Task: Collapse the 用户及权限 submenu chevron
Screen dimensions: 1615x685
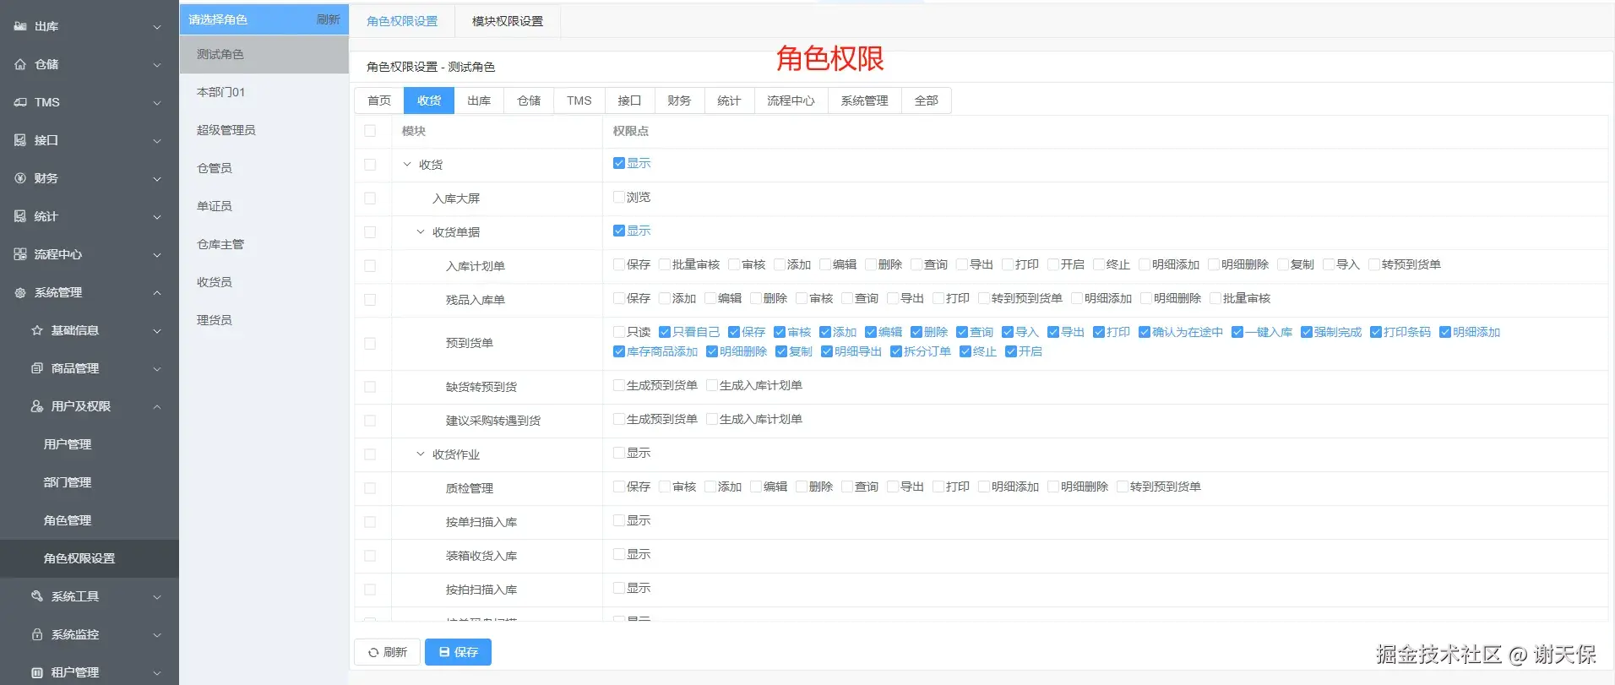Action: [157, 407]
